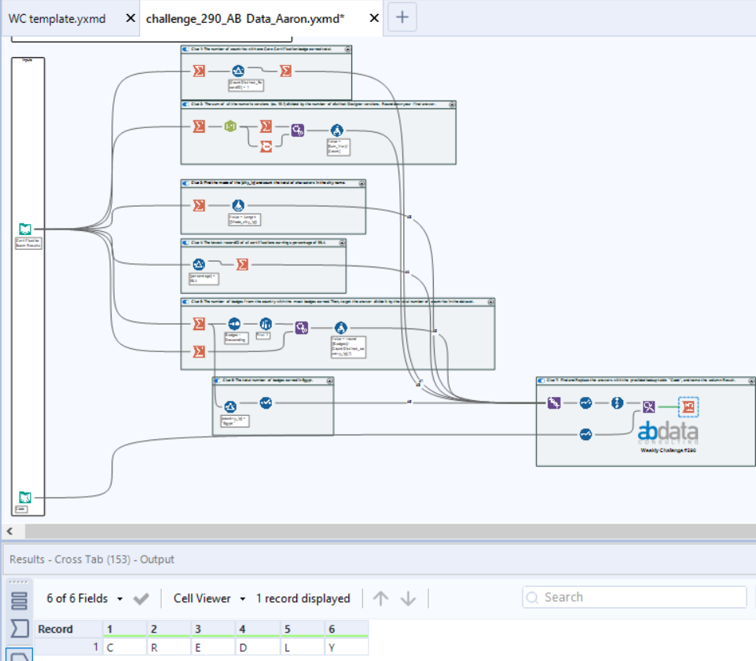756x661 pixels.
Task: Disable the Clue 3 tool container toggle
Action: [x=185, y=183]
